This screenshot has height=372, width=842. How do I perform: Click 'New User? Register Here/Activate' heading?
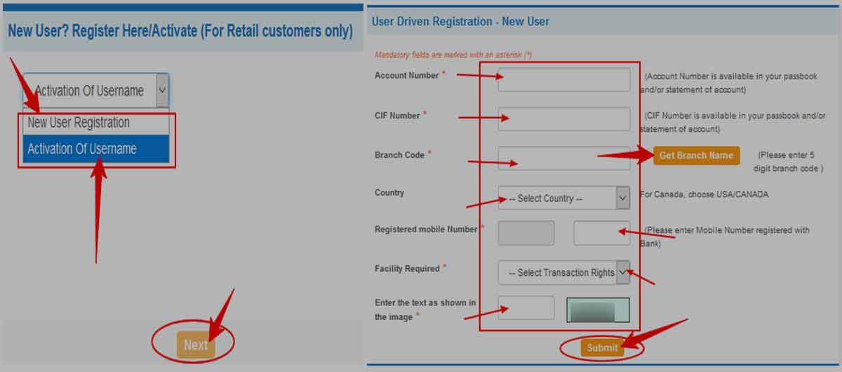[180, 31]
